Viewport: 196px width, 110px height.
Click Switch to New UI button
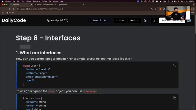[172, 20]
